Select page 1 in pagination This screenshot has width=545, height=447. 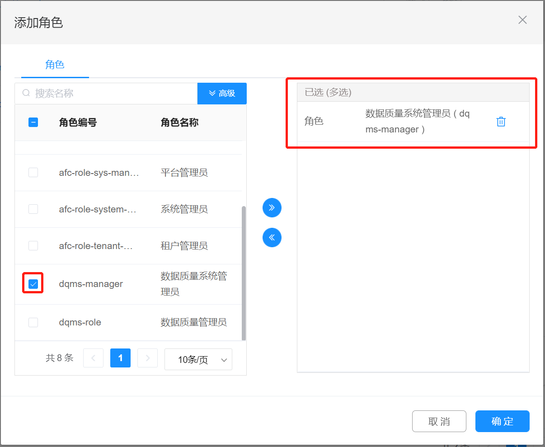(120, 358)
